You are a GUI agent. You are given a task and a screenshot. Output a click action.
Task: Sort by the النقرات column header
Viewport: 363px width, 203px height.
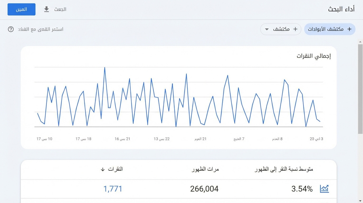[115, 169]
